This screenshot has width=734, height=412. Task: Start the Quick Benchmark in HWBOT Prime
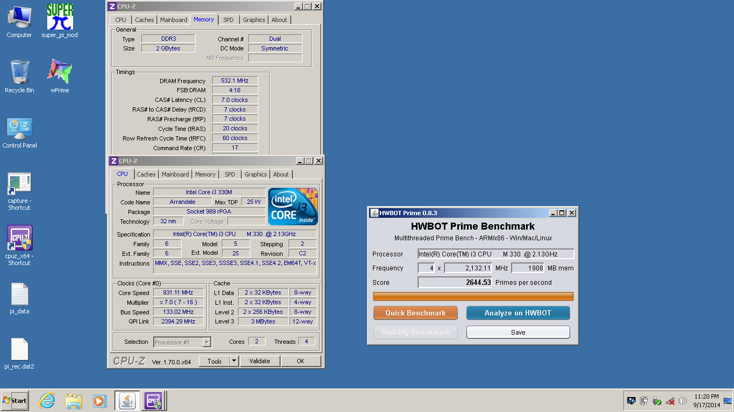[415, 313]
